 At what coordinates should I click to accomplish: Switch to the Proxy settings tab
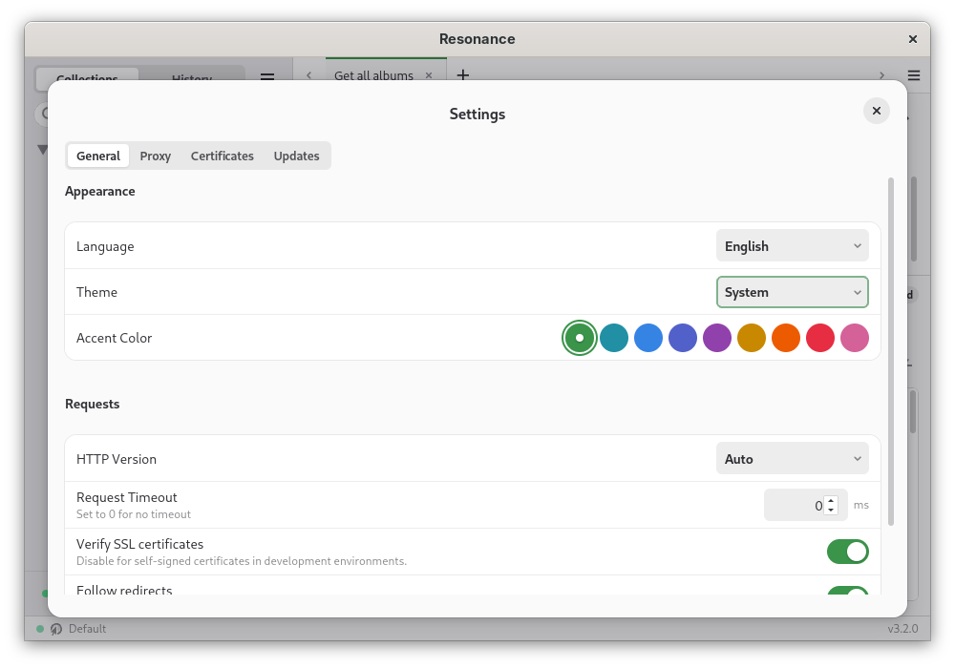coord(156,156)
